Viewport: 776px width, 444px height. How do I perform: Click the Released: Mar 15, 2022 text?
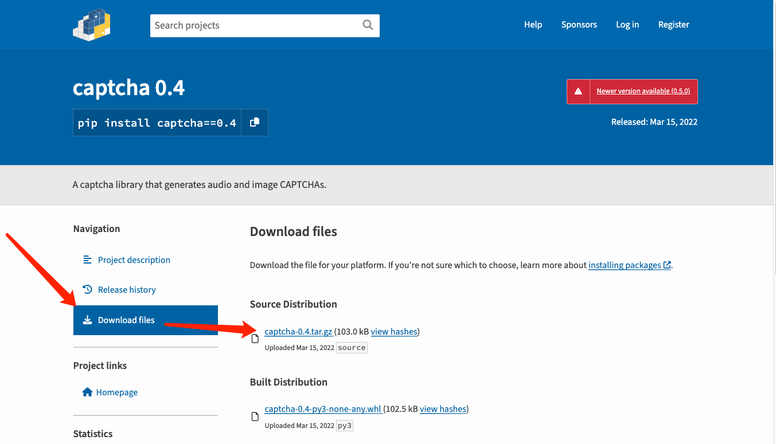tap(654, 122)
